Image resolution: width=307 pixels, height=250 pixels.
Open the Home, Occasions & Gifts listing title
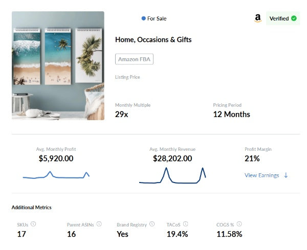(153, 39)
